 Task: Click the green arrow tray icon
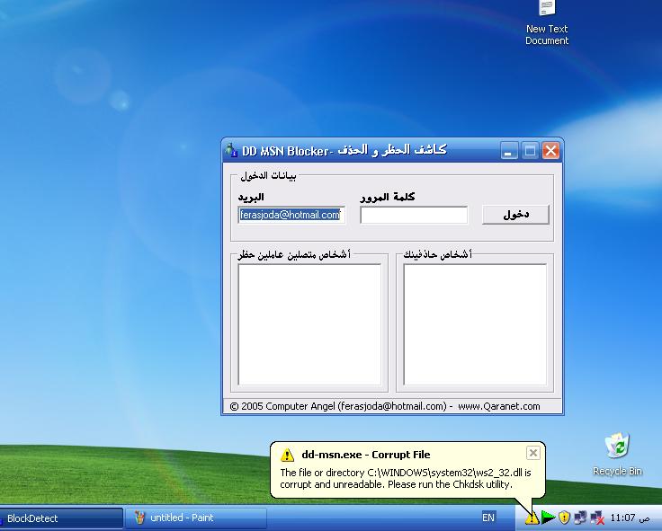[548, 518]
